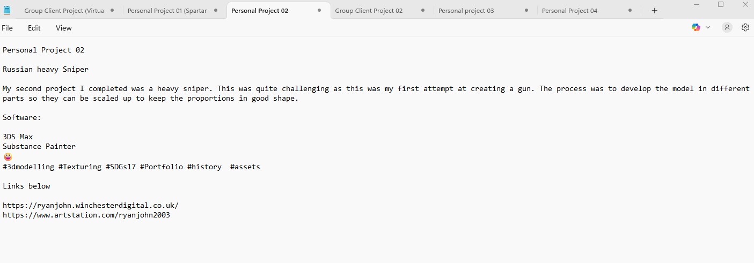Open the File menu
Screen dimensions: 754x263
(8, 28)
